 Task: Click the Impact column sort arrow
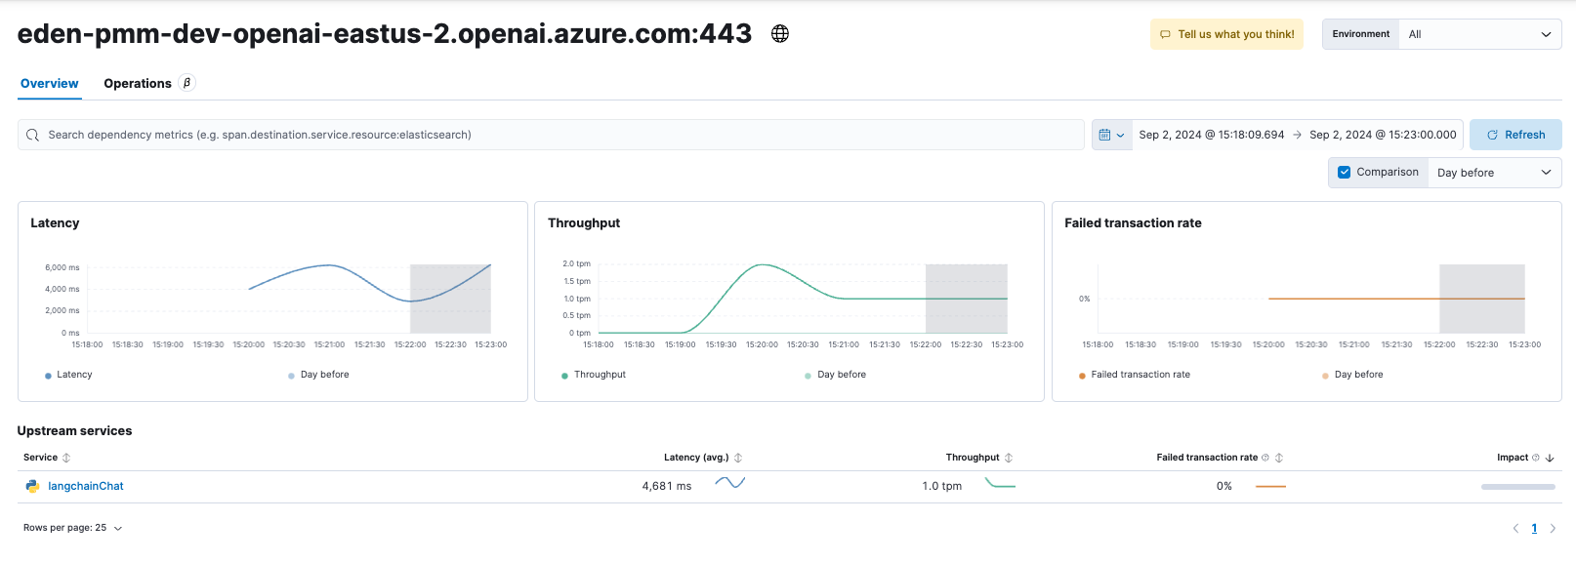[x=1550, y=458]
